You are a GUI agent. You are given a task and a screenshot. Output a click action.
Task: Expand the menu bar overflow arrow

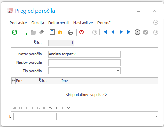click(155, 22)
